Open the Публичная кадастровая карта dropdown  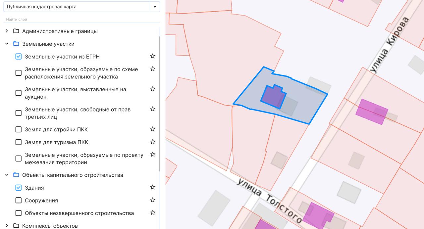[x=155, y=7]
